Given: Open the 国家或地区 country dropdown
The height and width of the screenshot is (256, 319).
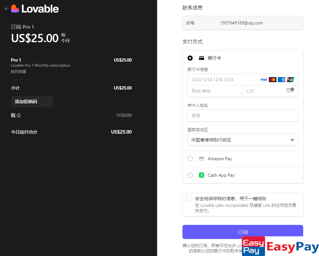Looking at the screenshot, I should tap(243, 140).
